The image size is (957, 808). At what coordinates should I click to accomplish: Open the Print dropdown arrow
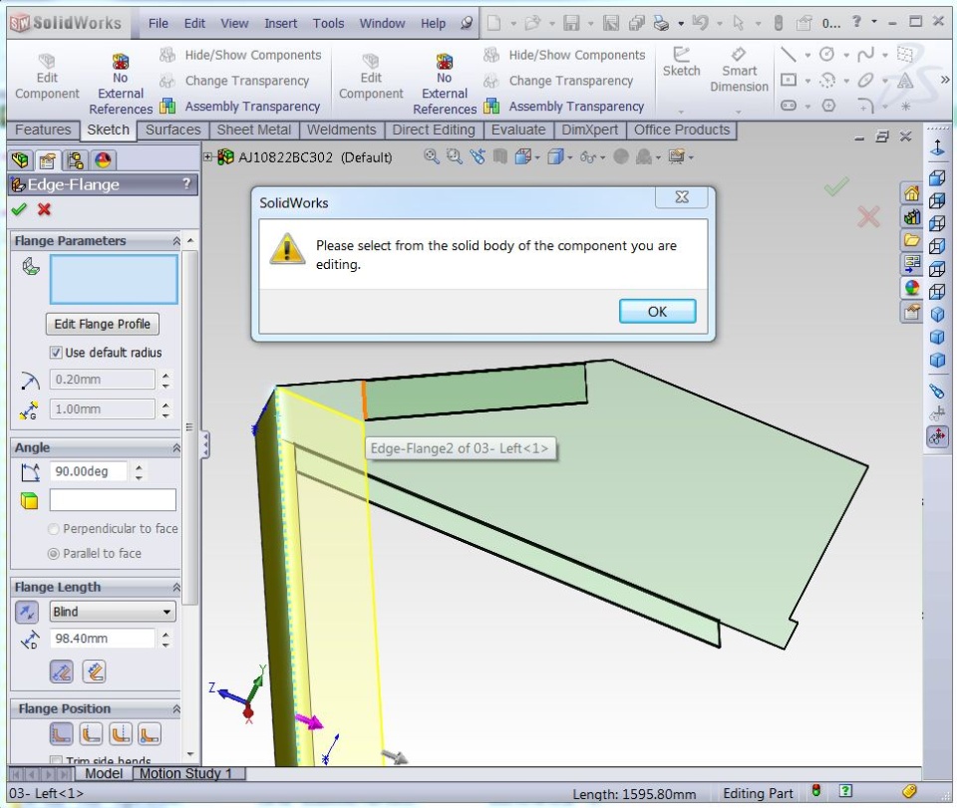tap(681, 24)
